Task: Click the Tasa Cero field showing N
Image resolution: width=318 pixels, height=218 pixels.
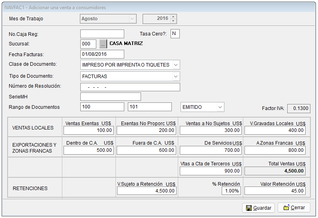Action: click(x=175, y=33)
